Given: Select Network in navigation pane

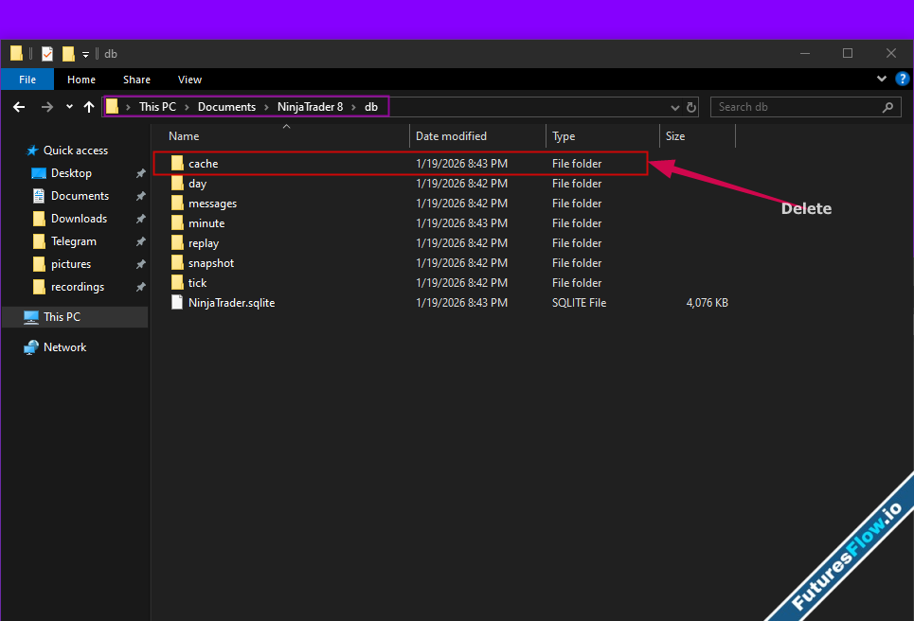Looking at the screenshot, I should tap(64, 347).
